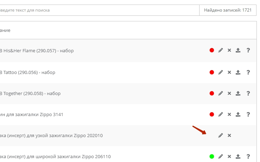Help icon for Zippo 206110 row
The width and height of the screenshot is (260, 162).
point(248,156)
